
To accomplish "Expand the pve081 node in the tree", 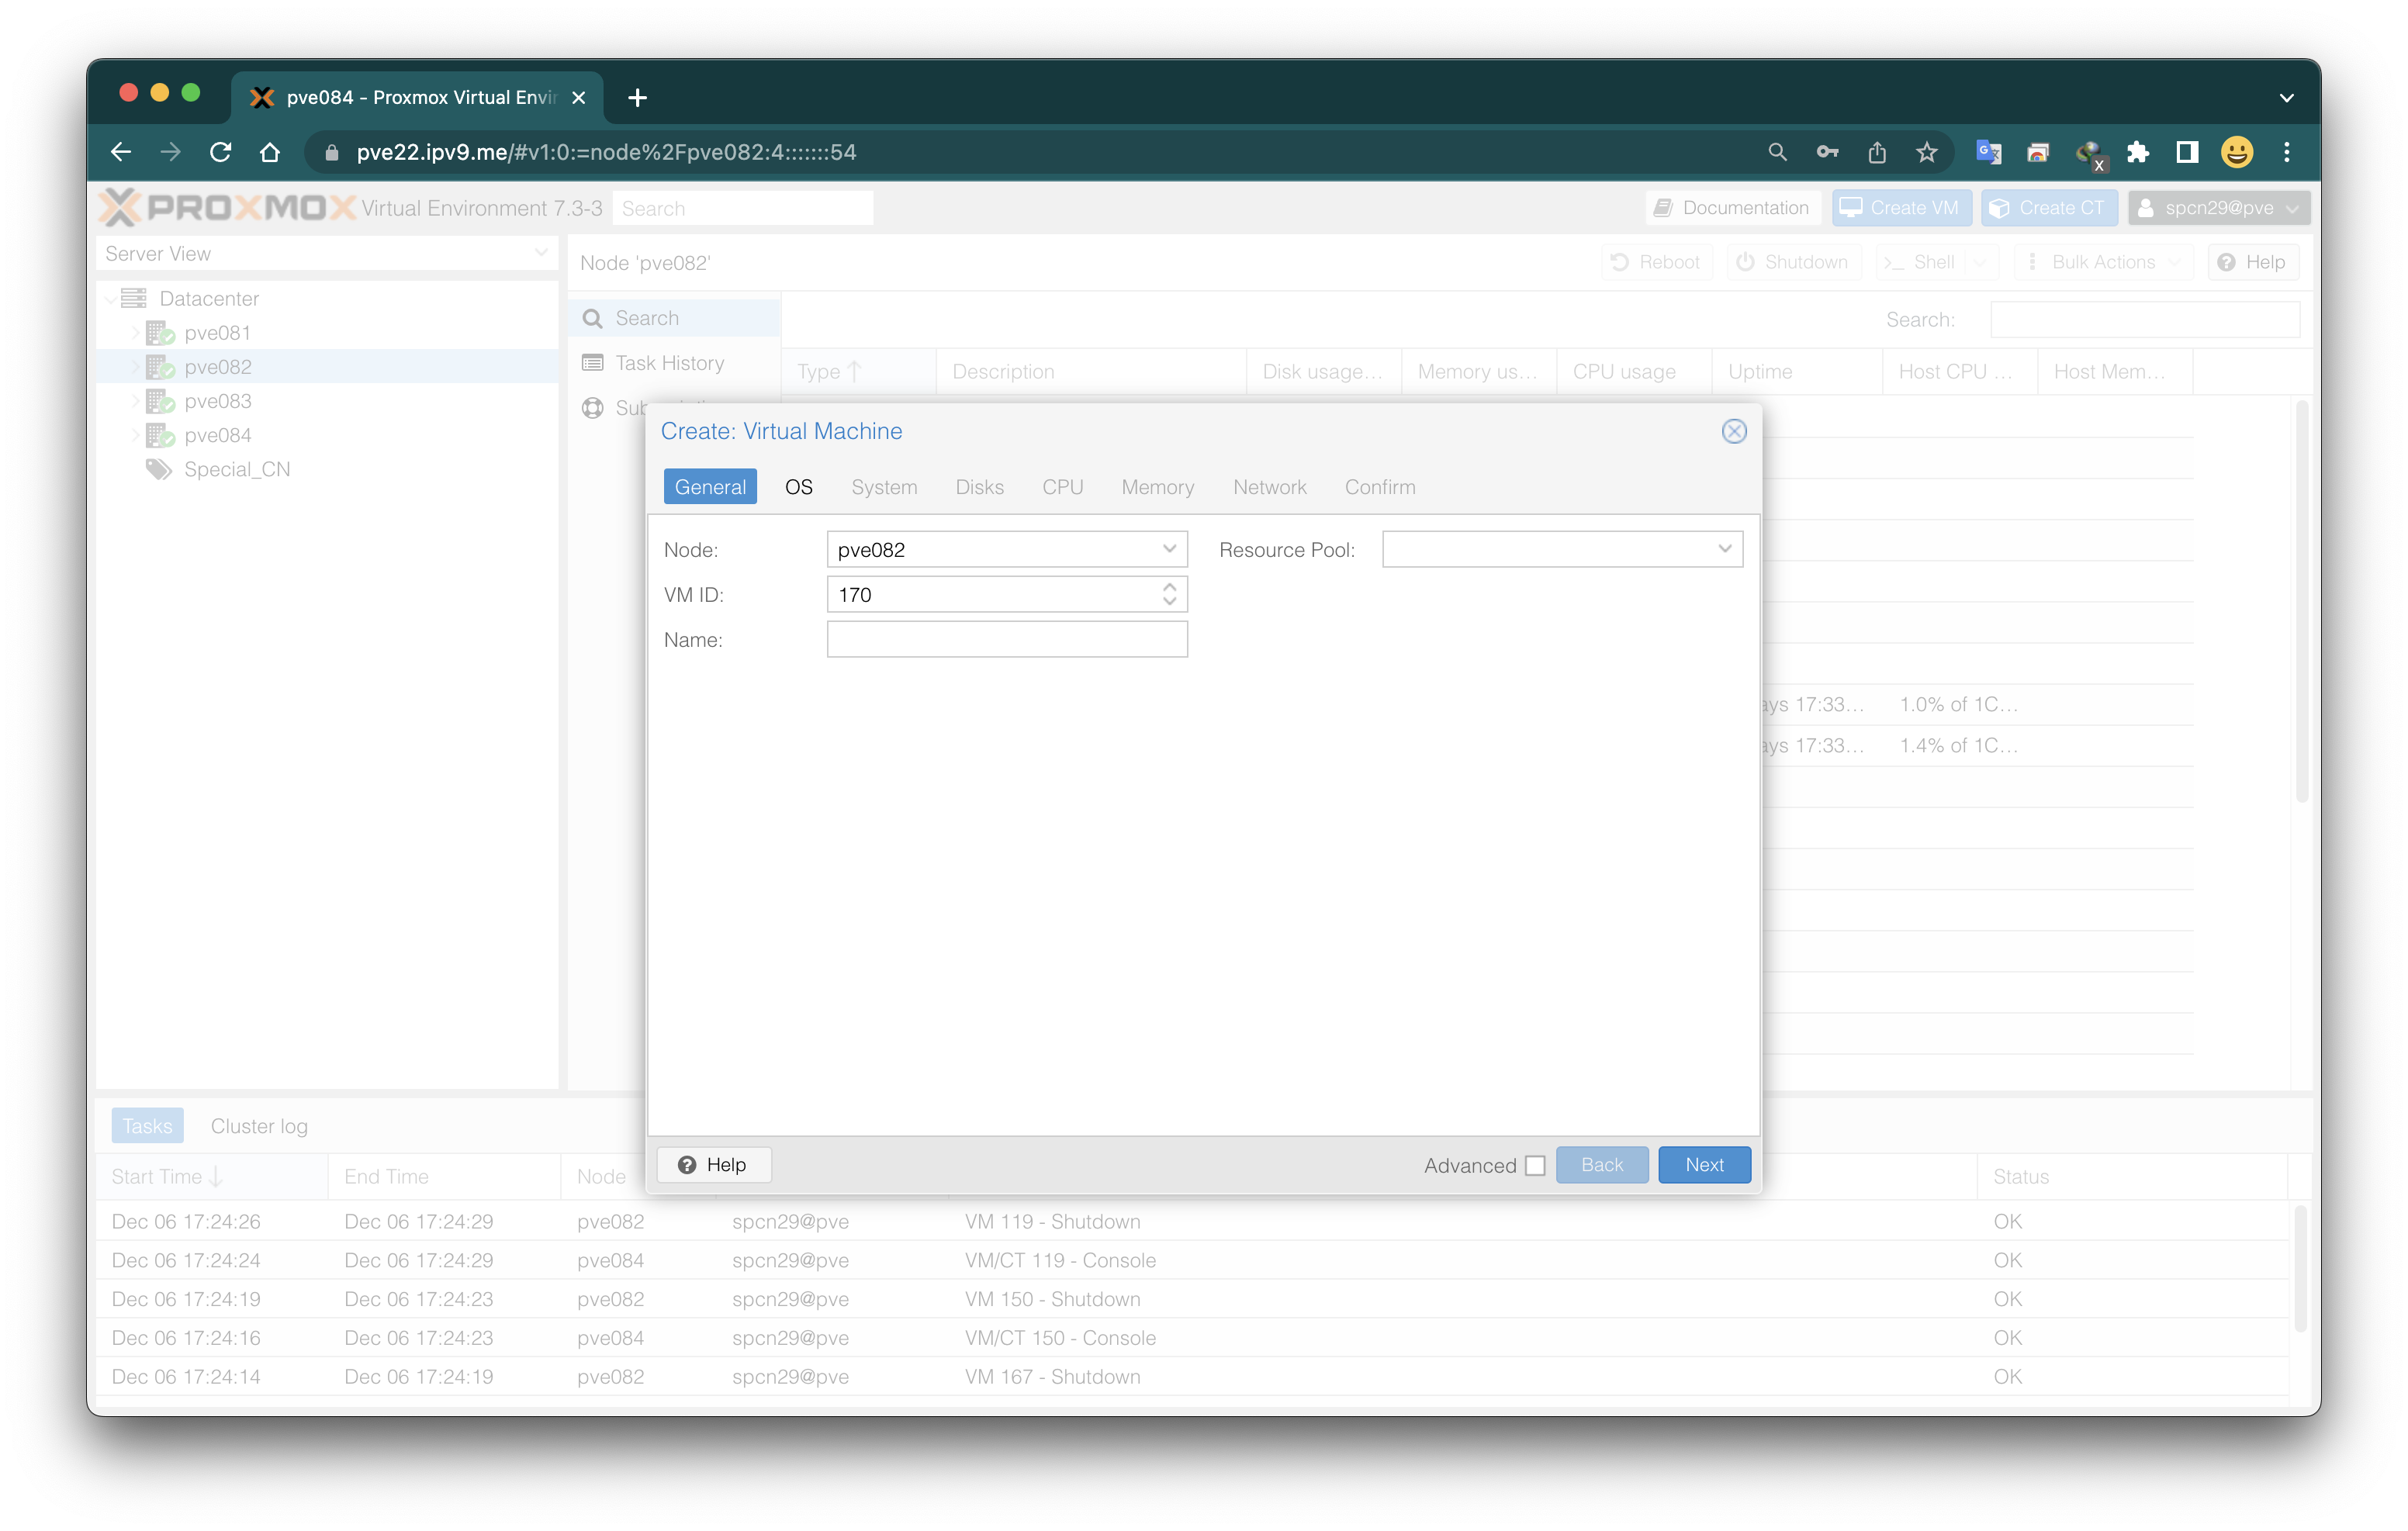I will (x=135, y=332).
